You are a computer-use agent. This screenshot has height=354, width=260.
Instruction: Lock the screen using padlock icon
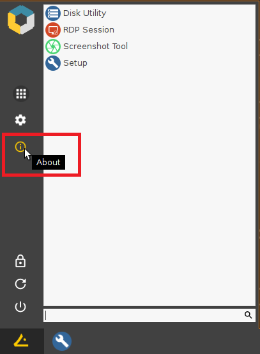point(20,261)
